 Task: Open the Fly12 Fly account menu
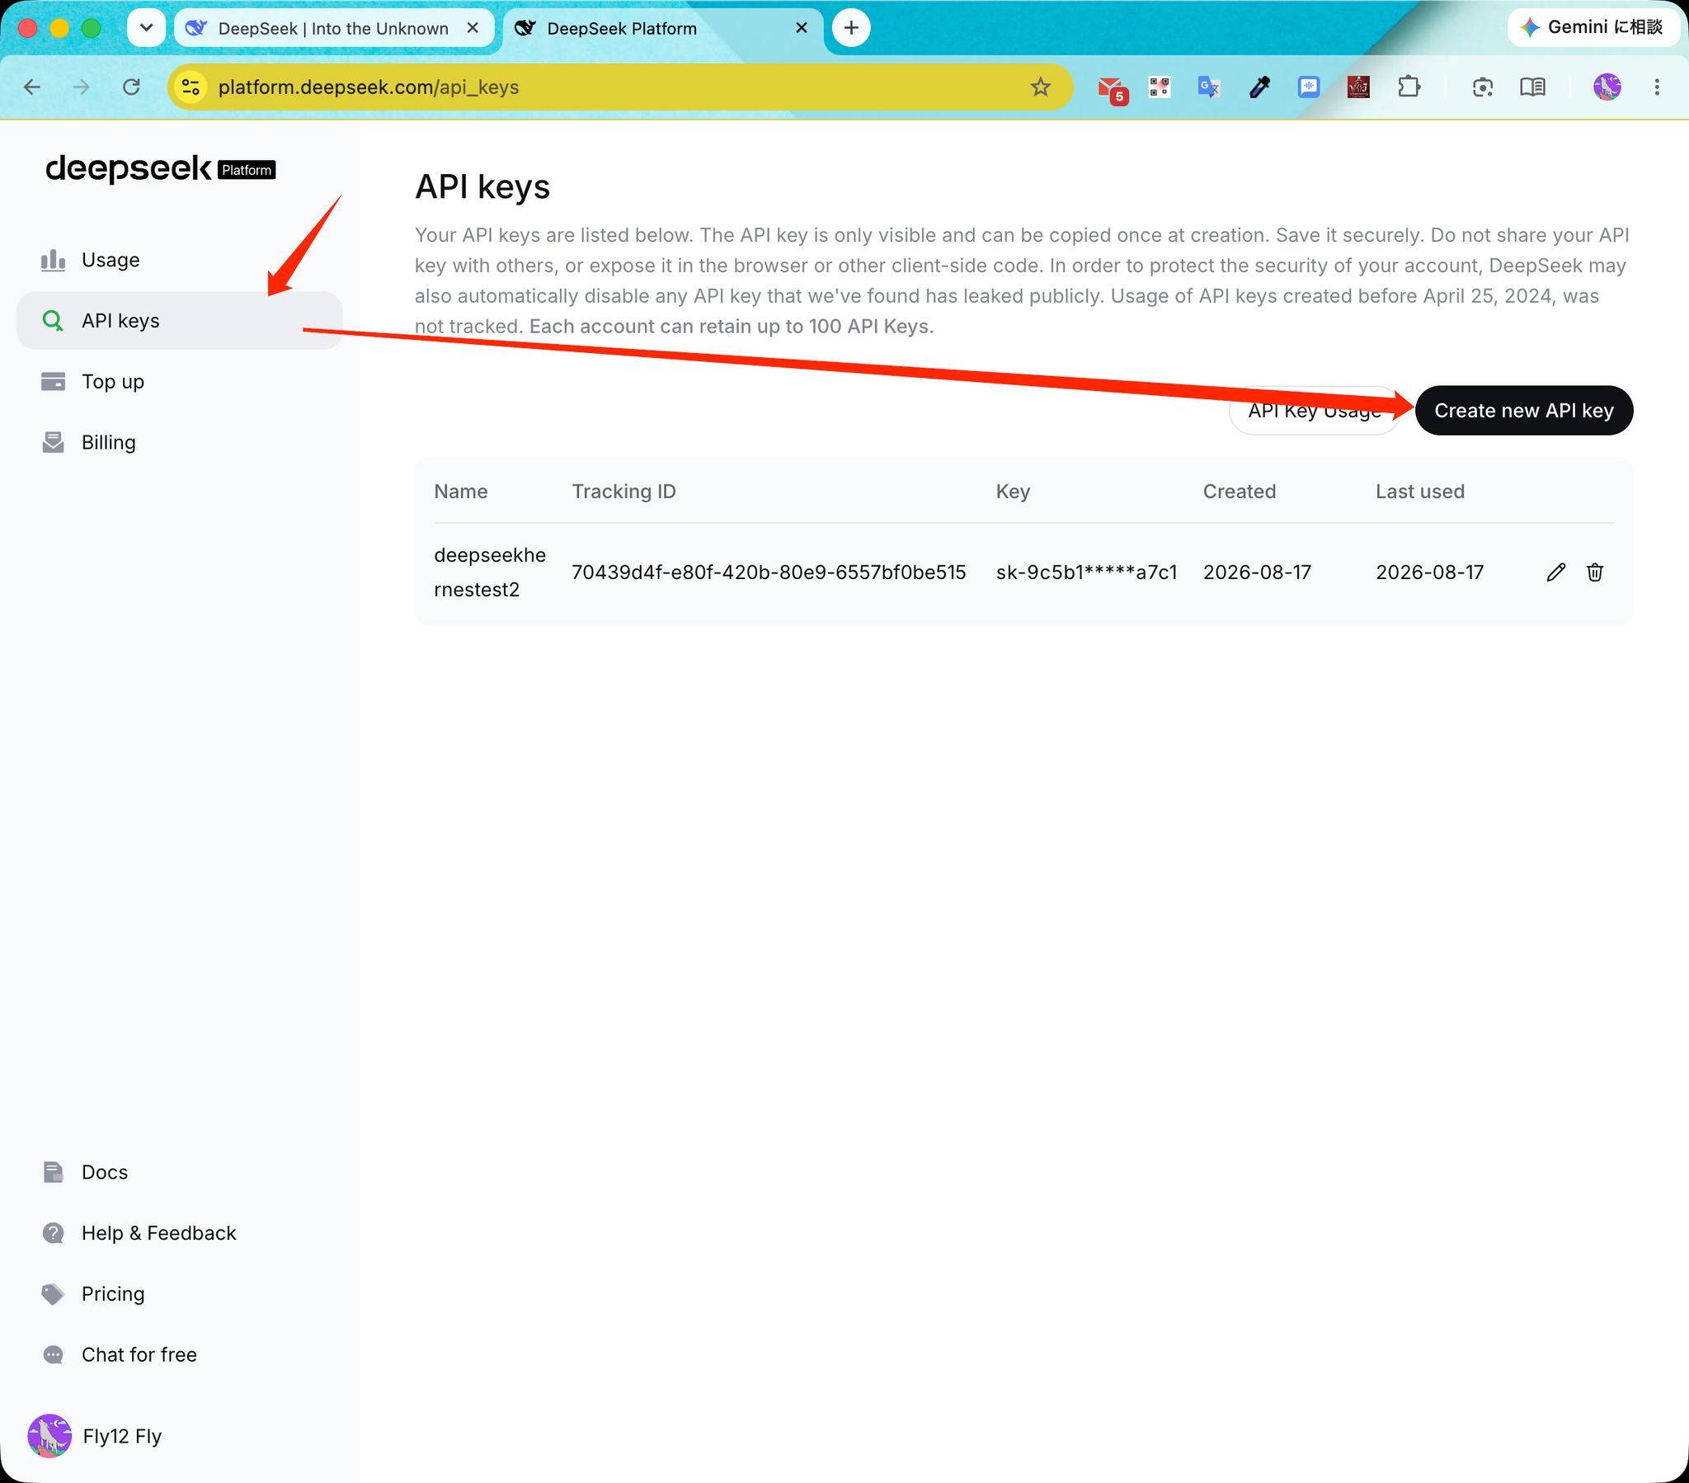point(179,1436)
